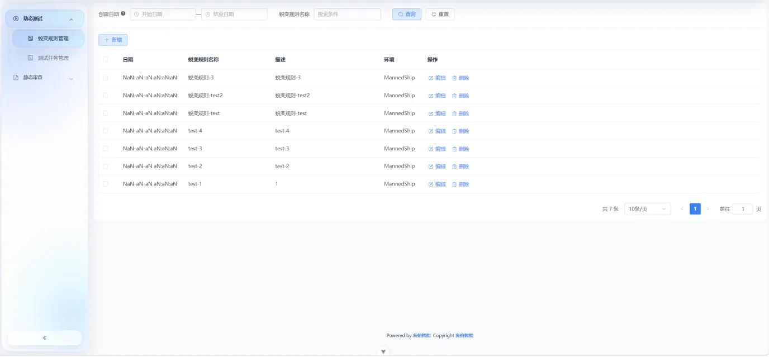
Task: Check the test-2 row checkbox
Action: (105, 166)
